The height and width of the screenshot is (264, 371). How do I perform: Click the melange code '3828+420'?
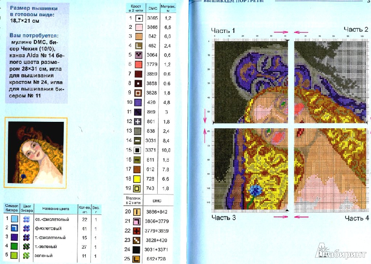pos(156,240)
